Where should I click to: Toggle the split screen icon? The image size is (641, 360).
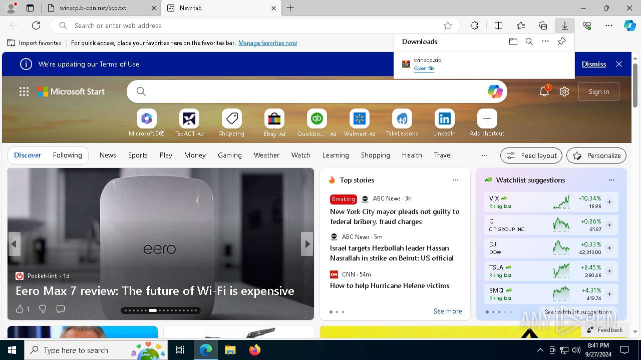pyautogui.click(x=498, y=25)
